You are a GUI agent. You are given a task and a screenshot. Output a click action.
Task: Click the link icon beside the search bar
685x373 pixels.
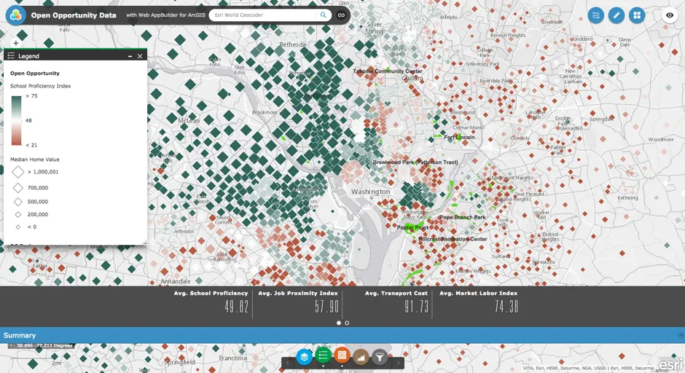[341, 15]
